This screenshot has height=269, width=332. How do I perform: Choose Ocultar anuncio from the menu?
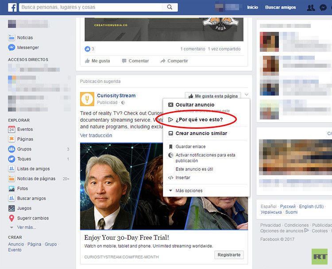click(x=195, y=105)
